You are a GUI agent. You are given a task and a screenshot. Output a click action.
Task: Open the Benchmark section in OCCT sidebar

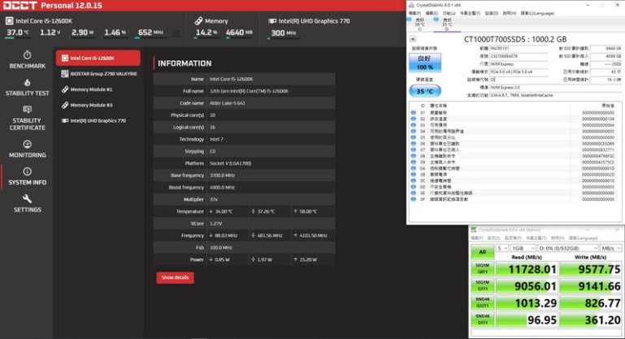tap(27, 60)
